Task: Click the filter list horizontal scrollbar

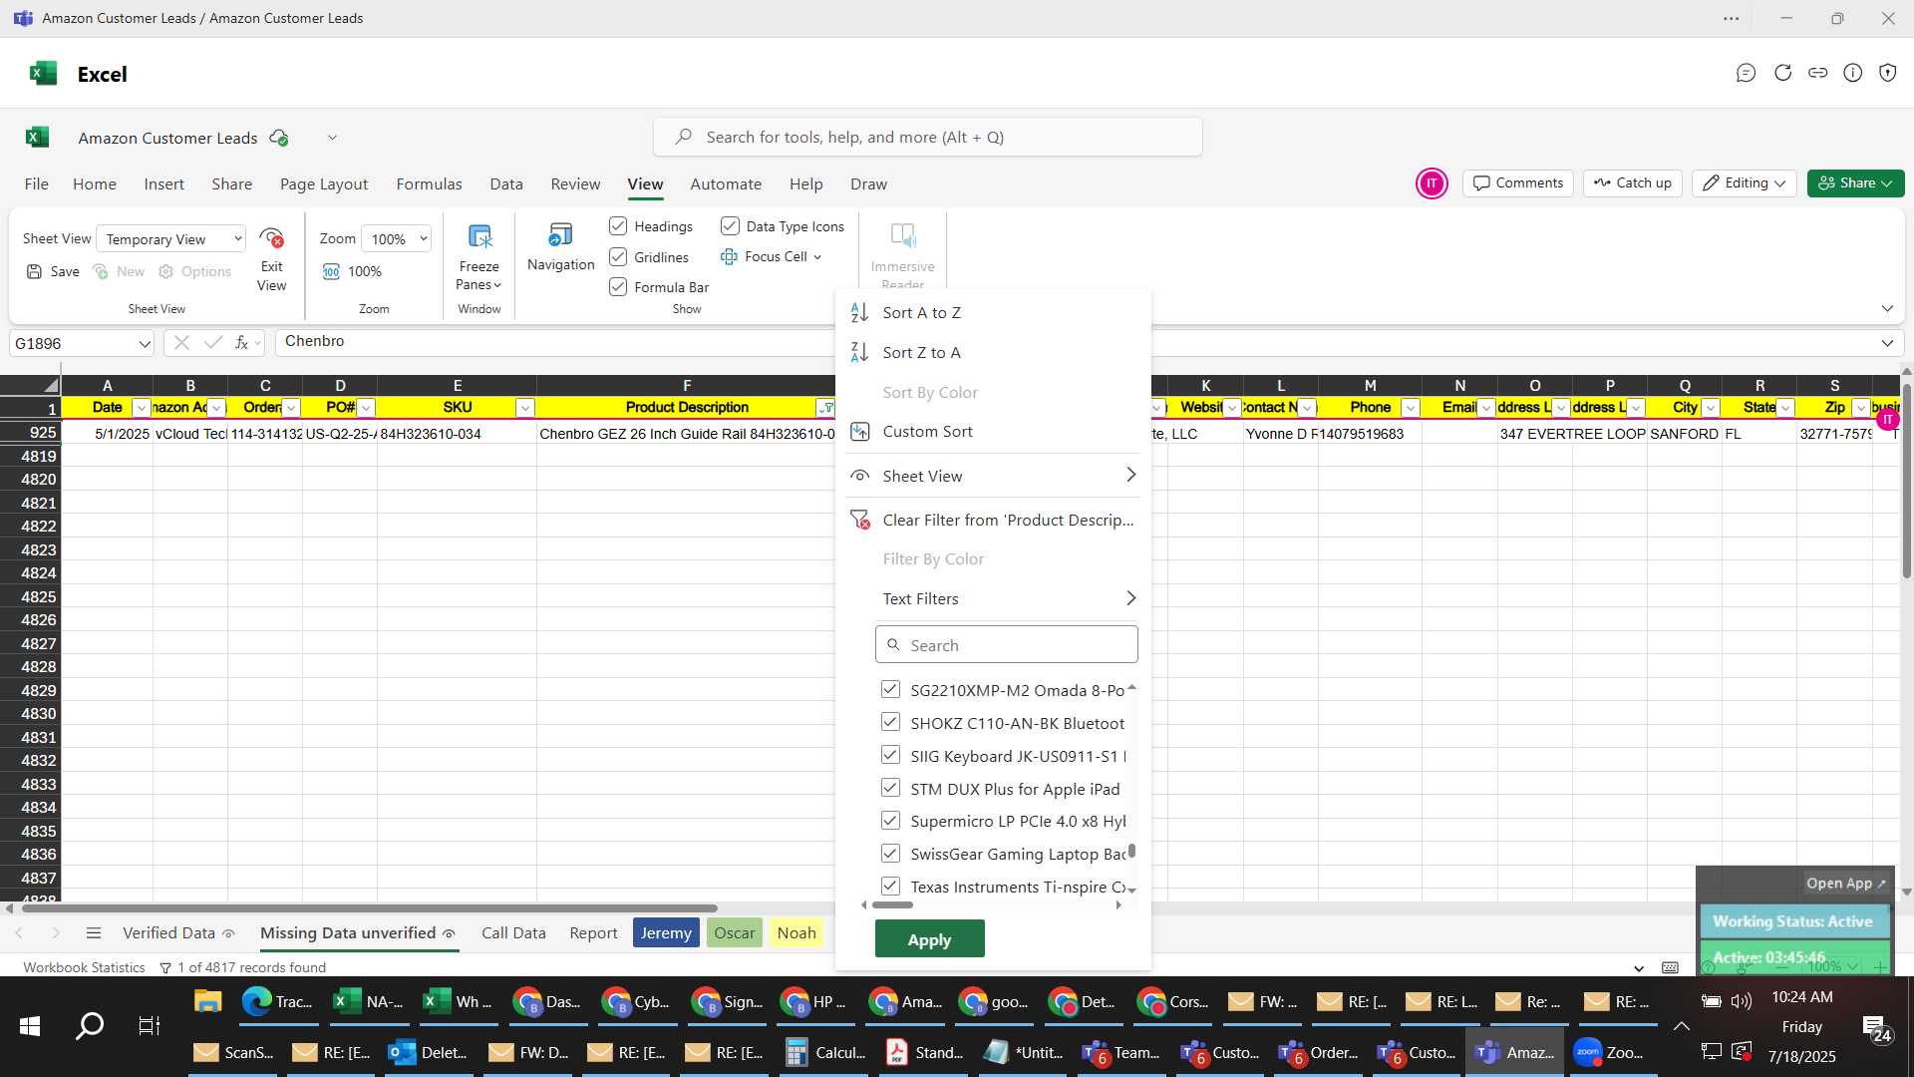Action: click(892, 904)
